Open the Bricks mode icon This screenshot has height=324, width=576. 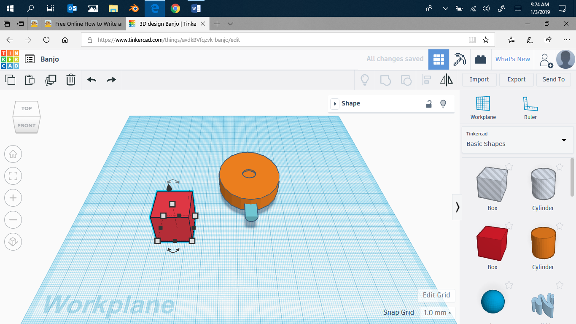coord(481,59)
